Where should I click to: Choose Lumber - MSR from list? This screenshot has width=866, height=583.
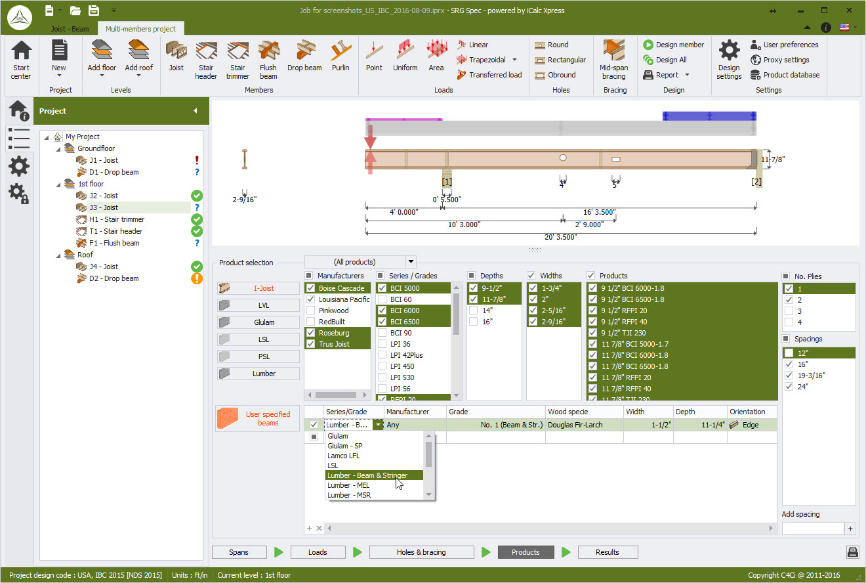click(375, 495)
